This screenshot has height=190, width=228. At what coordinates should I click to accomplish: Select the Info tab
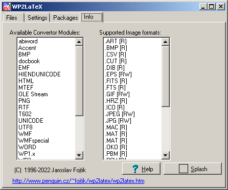point(92,17)
